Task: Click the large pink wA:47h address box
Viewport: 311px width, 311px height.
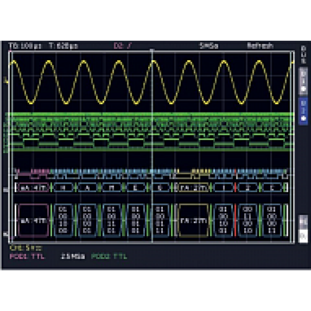Action: pyautogui.click(x=33, y=220)
